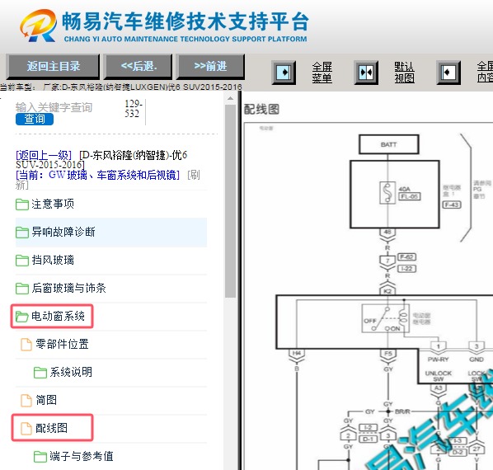Click the 配线图 heading in content pane
Viewport: 493px width, 470px height.
click(x=261, y=110)
